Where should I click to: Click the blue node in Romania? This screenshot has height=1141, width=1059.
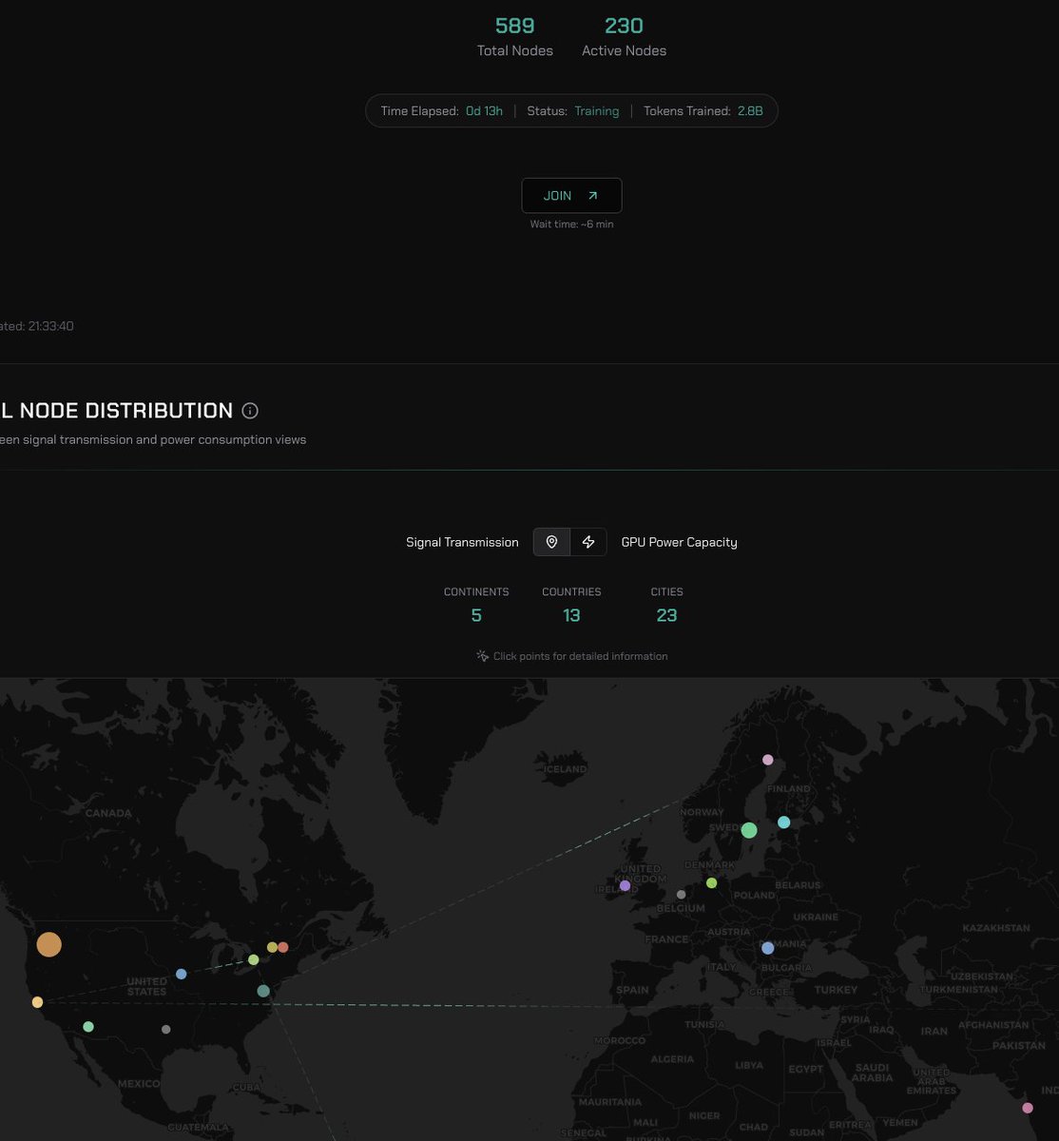point(768,948)
